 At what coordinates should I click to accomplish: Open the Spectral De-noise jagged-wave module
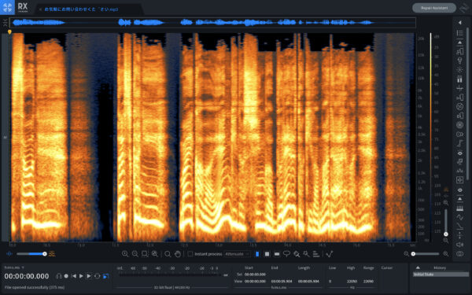click(x=459, y=171)
